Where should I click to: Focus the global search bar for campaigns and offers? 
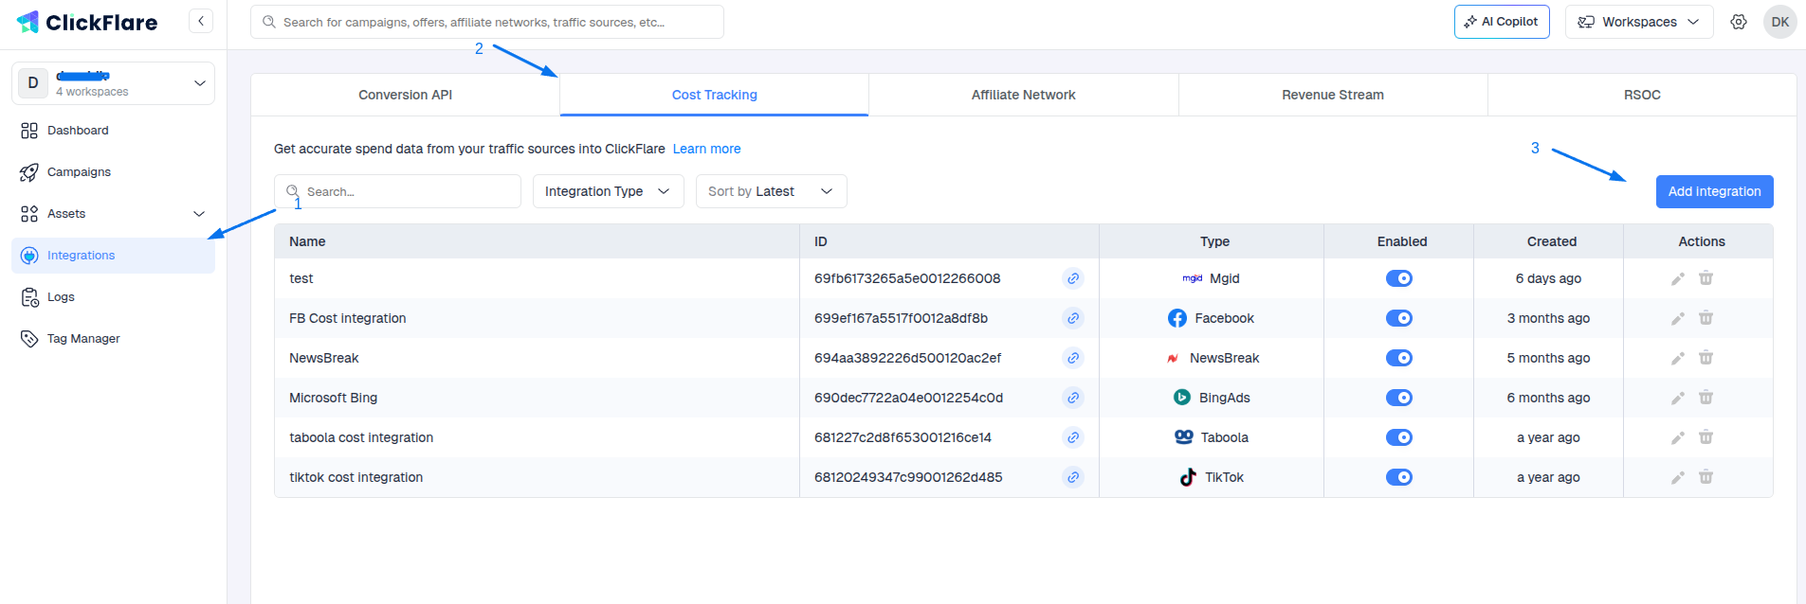(487, 22)
